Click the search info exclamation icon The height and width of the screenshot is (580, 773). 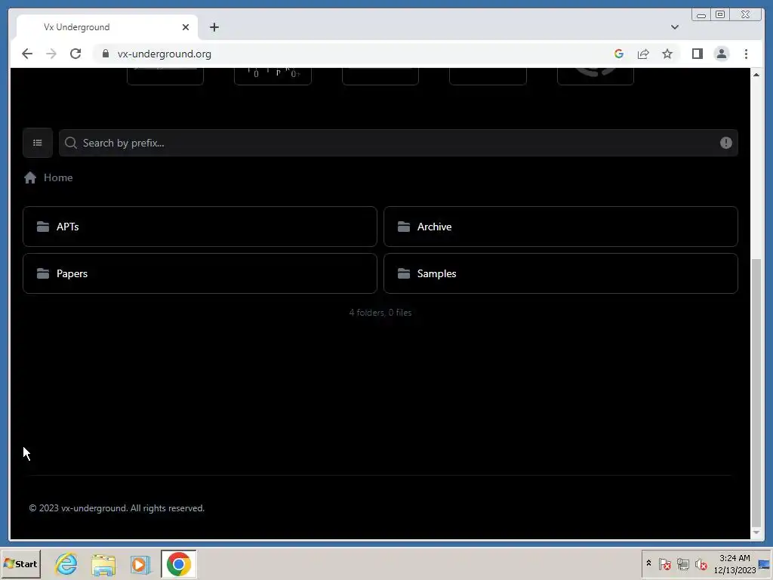pos(726,143)
